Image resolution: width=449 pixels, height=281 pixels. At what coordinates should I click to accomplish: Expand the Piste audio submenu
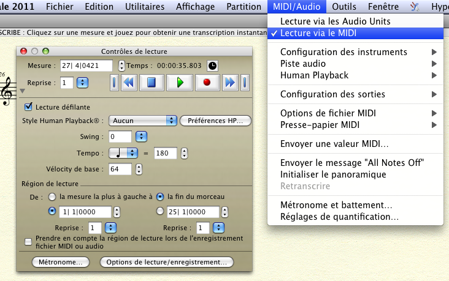click(355, 64)
